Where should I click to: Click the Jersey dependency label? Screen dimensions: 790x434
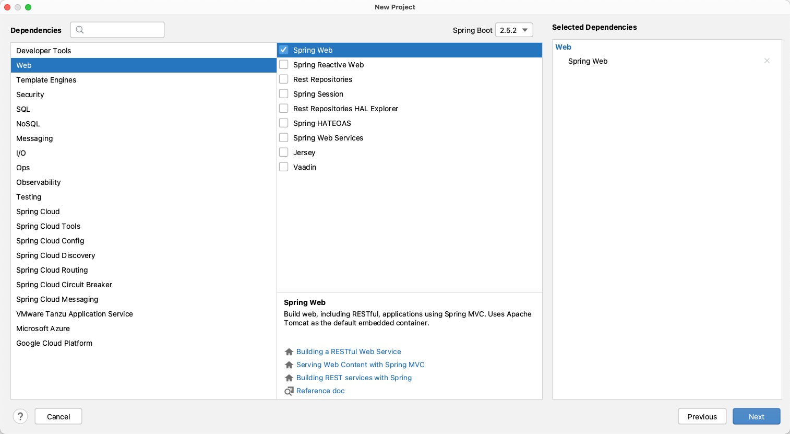click(x=304, y=153)
